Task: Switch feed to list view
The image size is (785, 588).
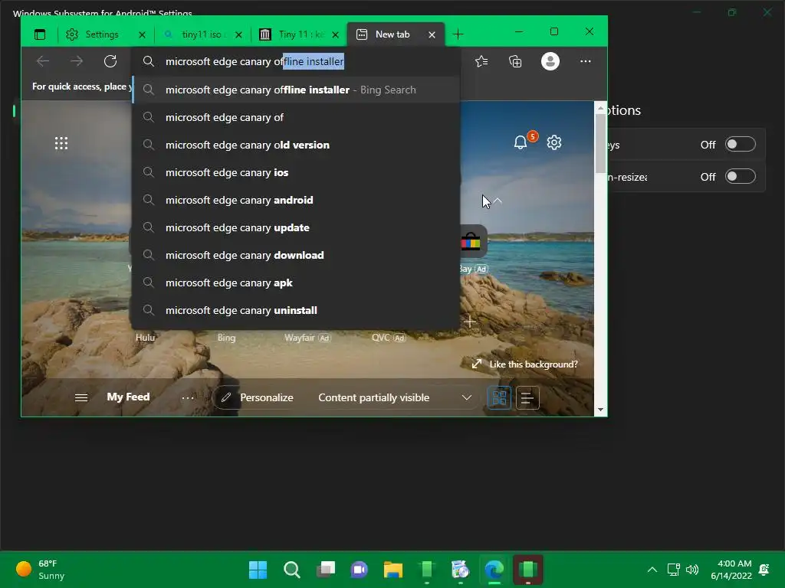Action: (527, 398)
